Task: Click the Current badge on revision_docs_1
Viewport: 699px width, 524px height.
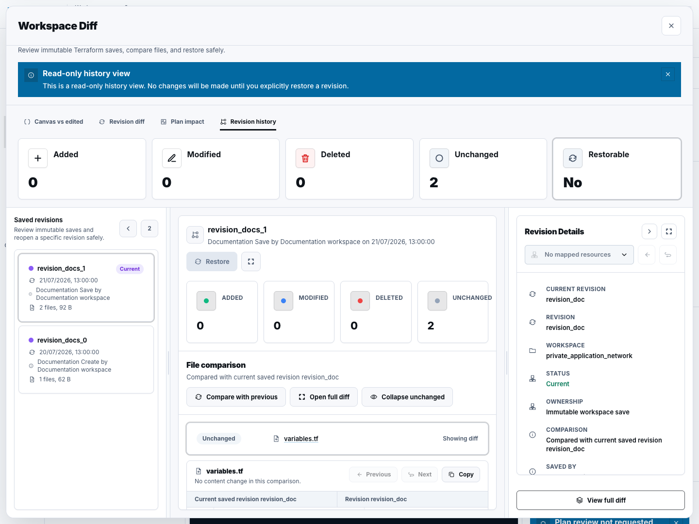Action: pos(130,269)
